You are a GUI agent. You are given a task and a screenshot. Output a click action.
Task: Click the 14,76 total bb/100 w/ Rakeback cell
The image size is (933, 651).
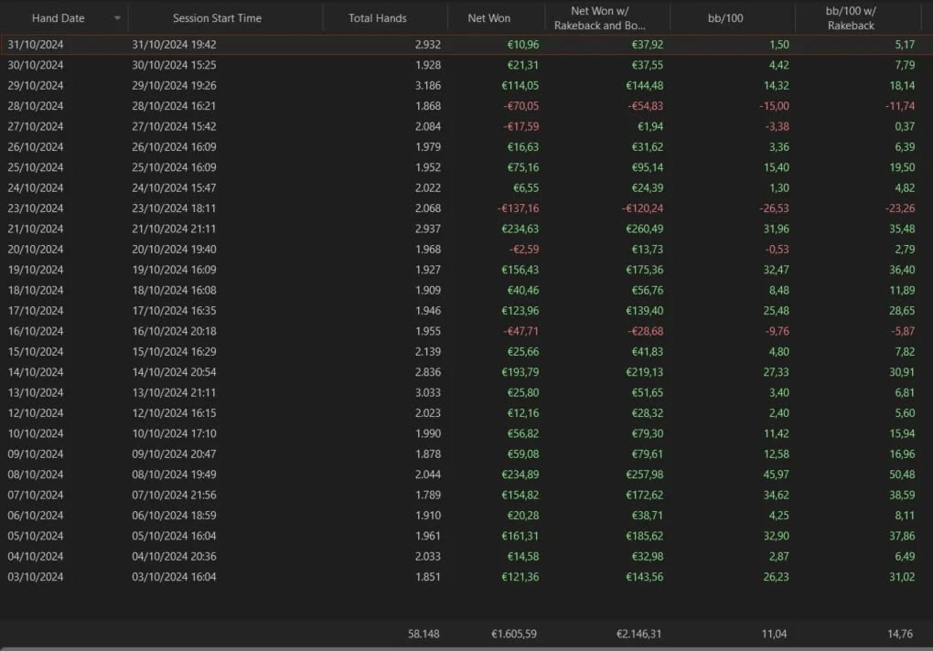pos(899,634)
